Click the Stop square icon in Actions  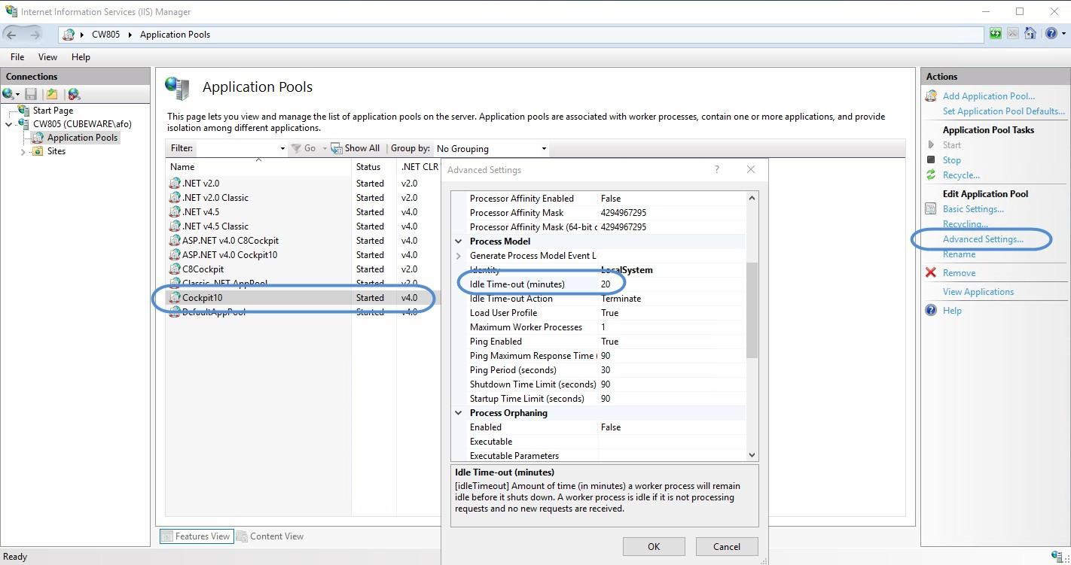tap(931, 159)
